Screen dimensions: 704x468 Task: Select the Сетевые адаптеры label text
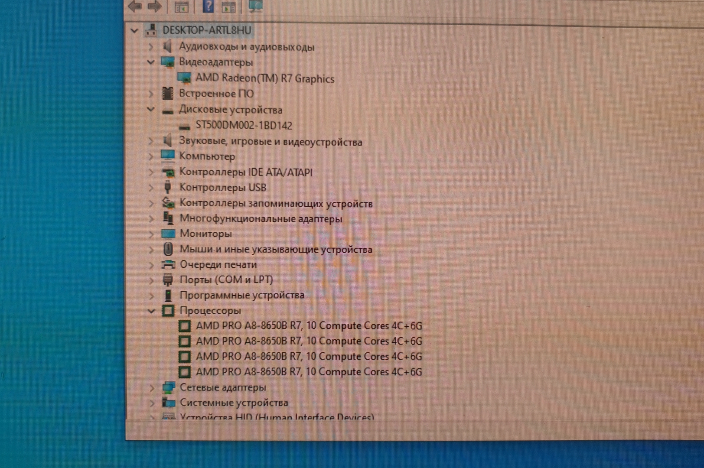(x=223, y=387)
